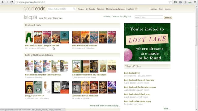Click first cover in Awesome Erotic Romance row

coord(76,87)
